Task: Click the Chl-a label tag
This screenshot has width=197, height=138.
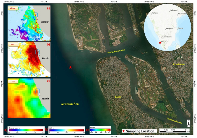Action: [x=13, y=9]
